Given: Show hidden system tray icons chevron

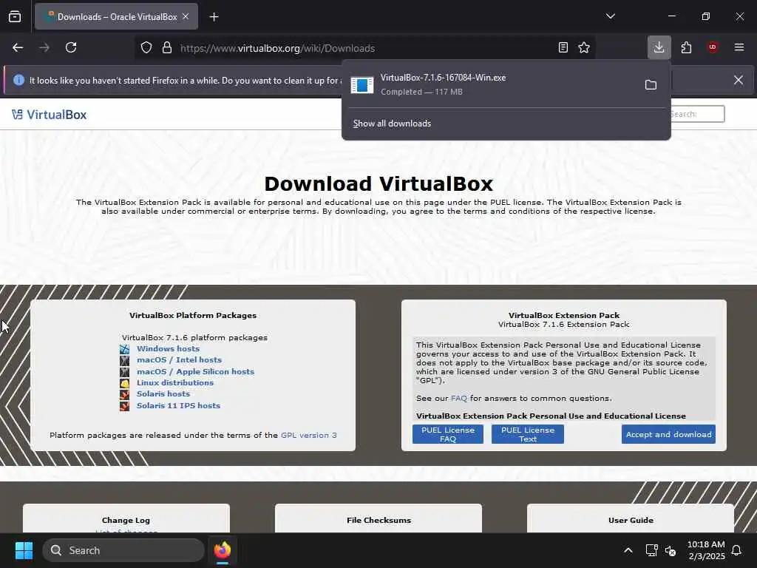Looking at the screenshot, I should click(628, 550).
